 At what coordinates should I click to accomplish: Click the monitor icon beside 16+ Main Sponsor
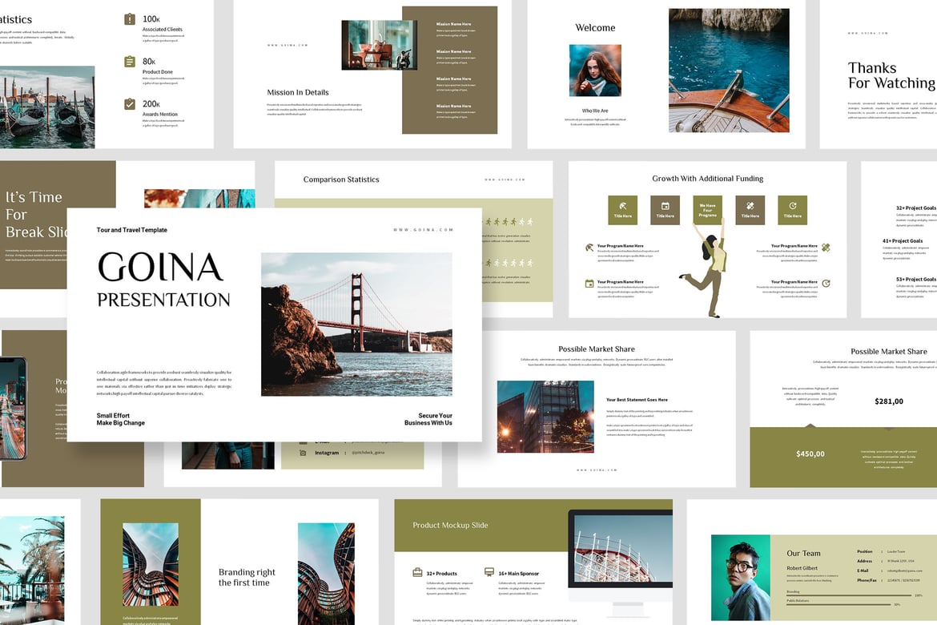click(489, 572)
